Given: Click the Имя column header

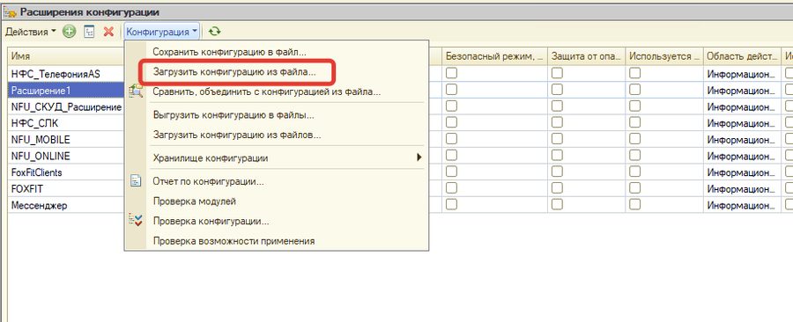Looking at the screenshot, I should [66, 56].
